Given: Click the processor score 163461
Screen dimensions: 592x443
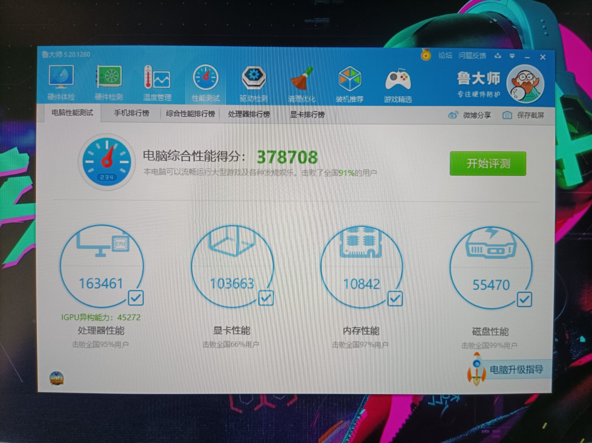Looking at the screenshot, I should pyautogui.click(x=101, y=283).
